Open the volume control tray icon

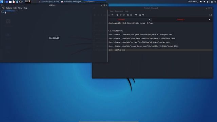point(201,2)
